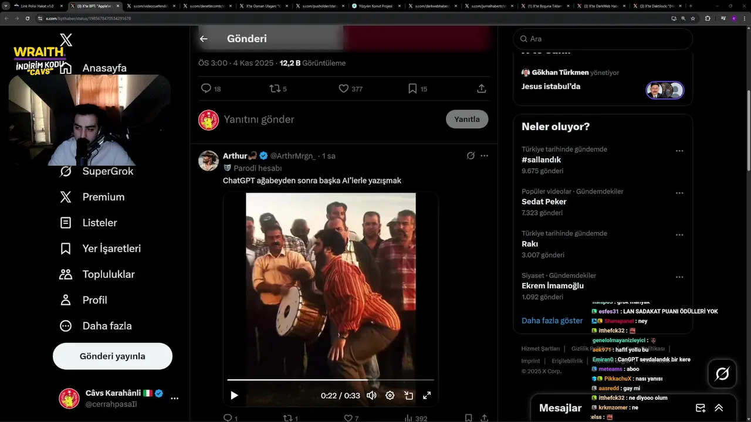Viewport: 751px width, 422px height.
Task: Click the Yanıtla button
Action: pos(467,120)
